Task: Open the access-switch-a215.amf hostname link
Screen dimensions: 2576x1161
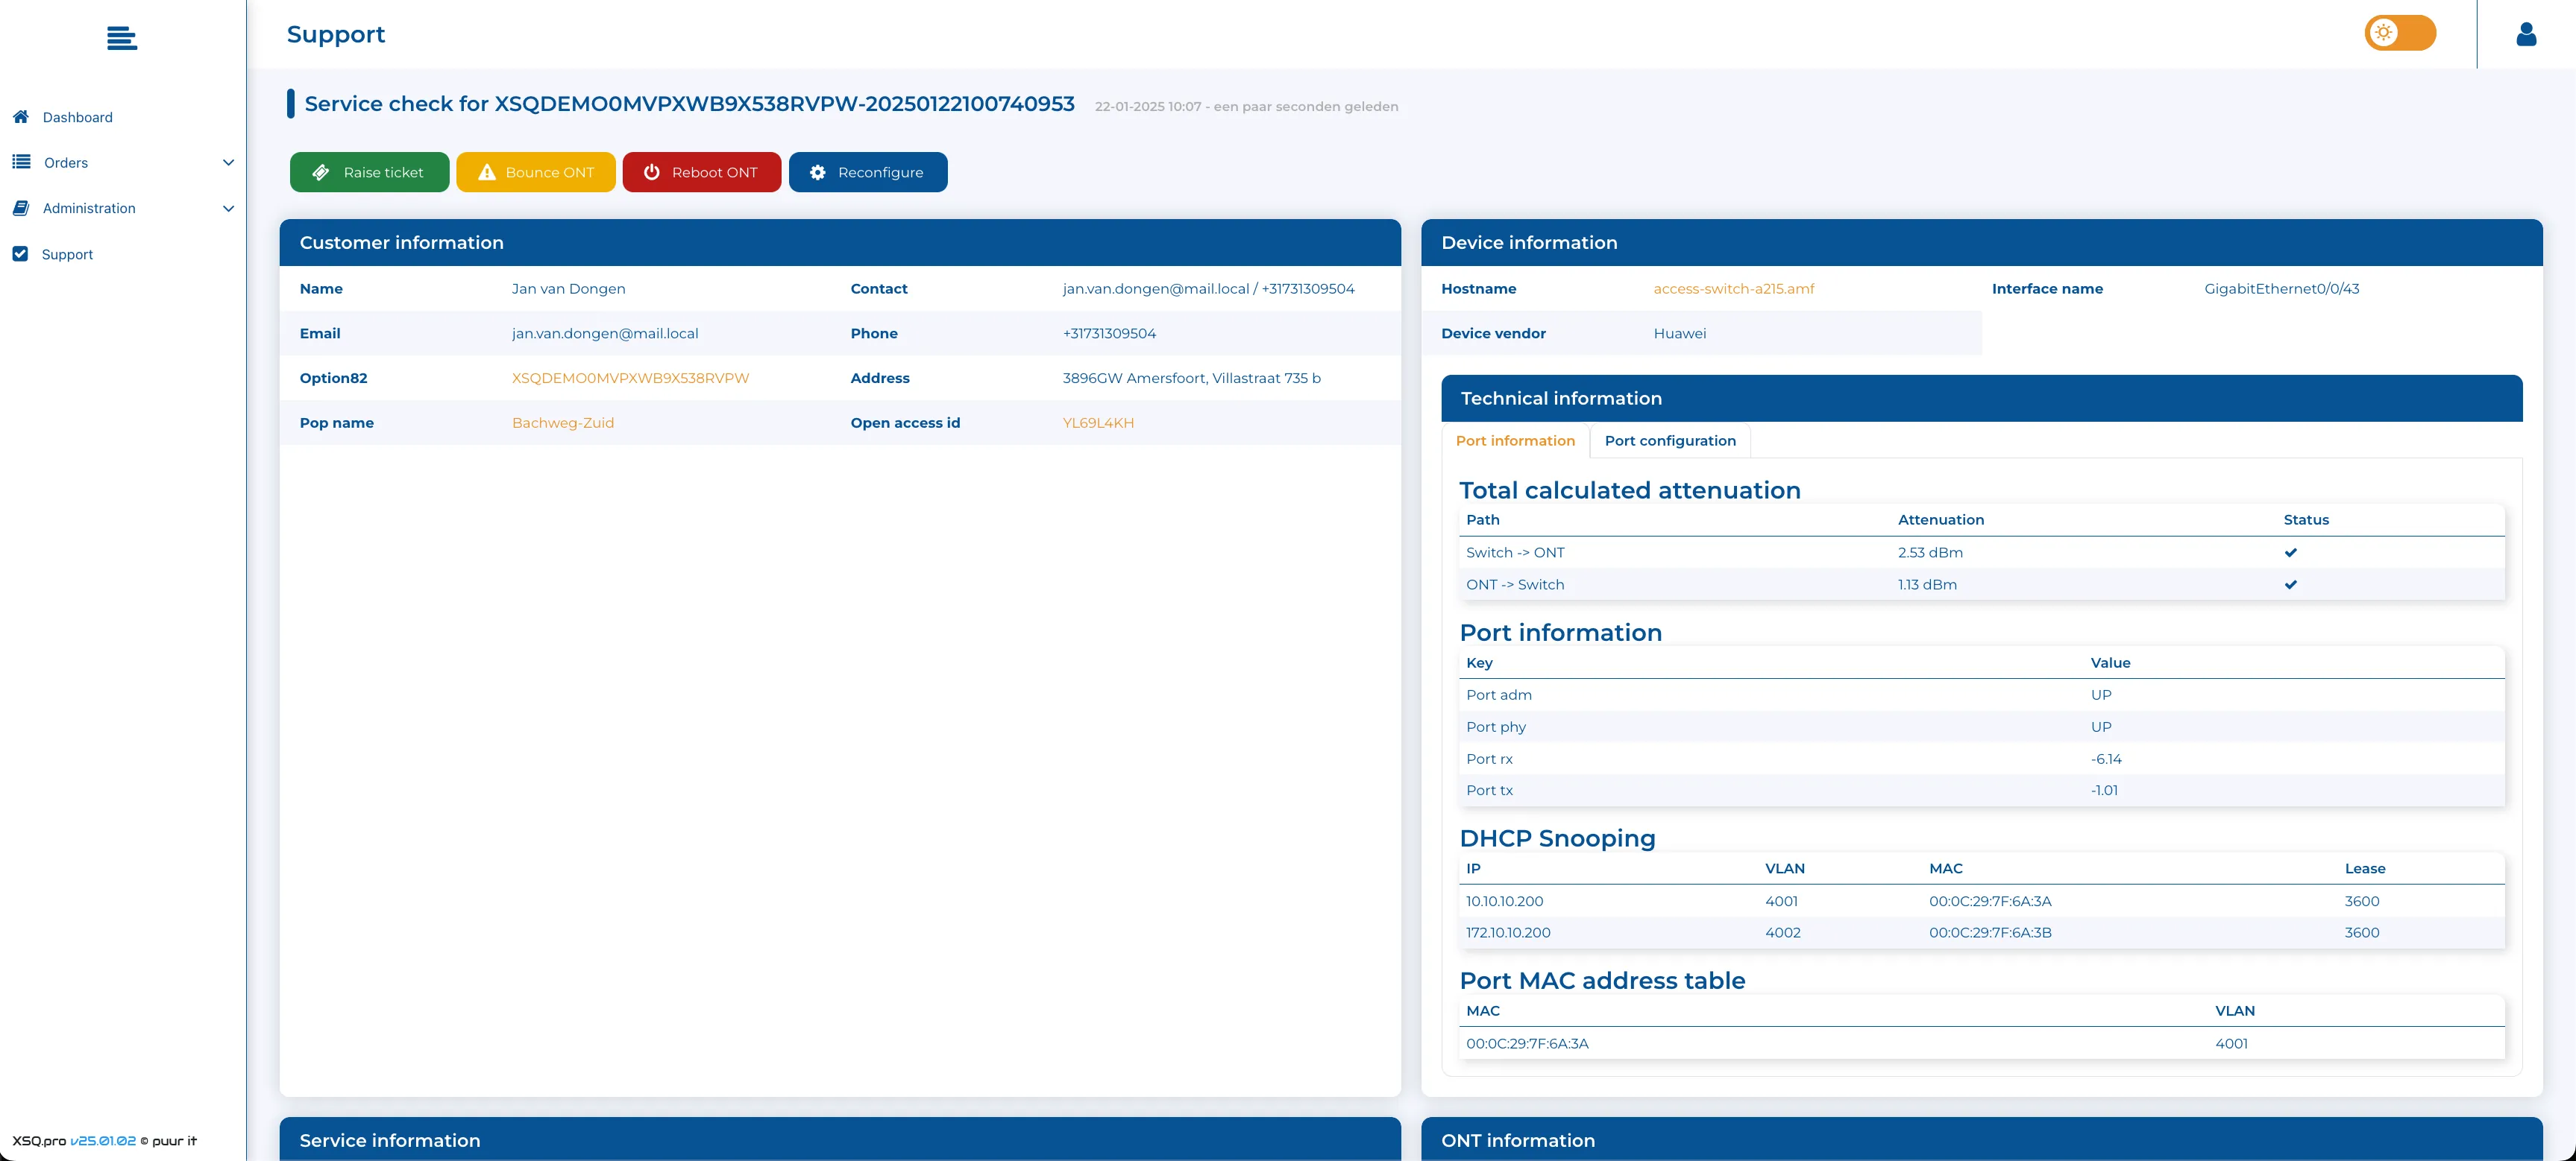Action: coord(1733,288)
